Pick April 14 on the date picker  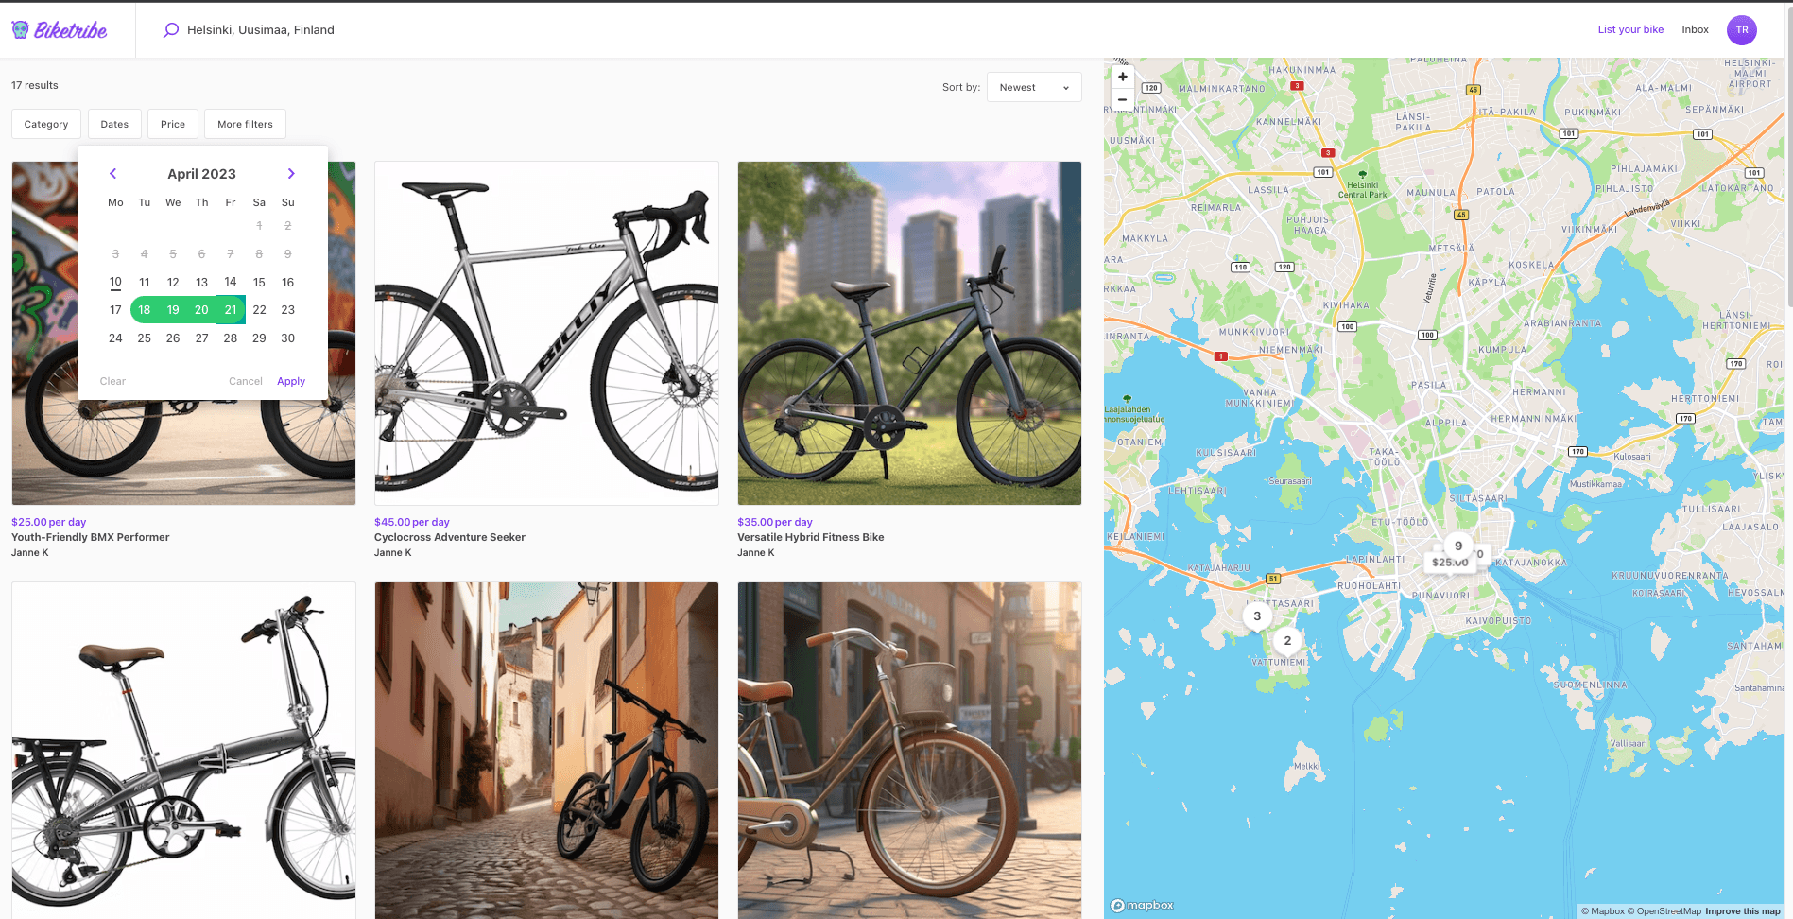(x=231, y=282)
